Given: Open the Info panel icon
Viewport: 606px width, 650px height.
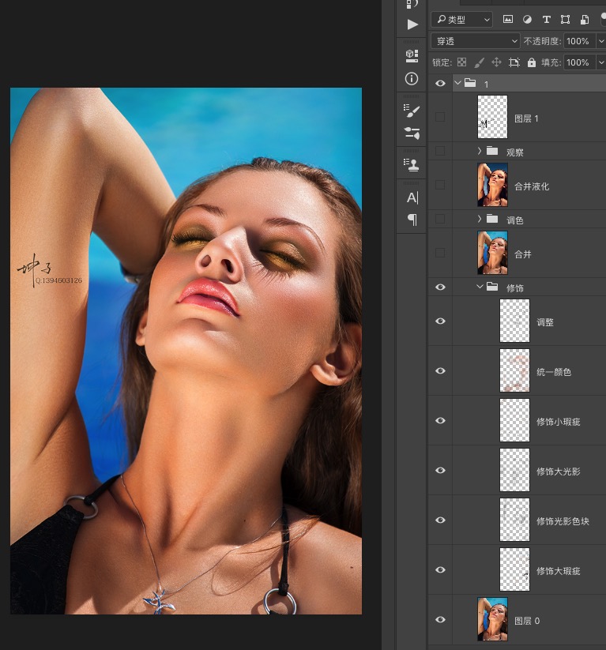Looking at the screenshot, I should pos(412,79).
